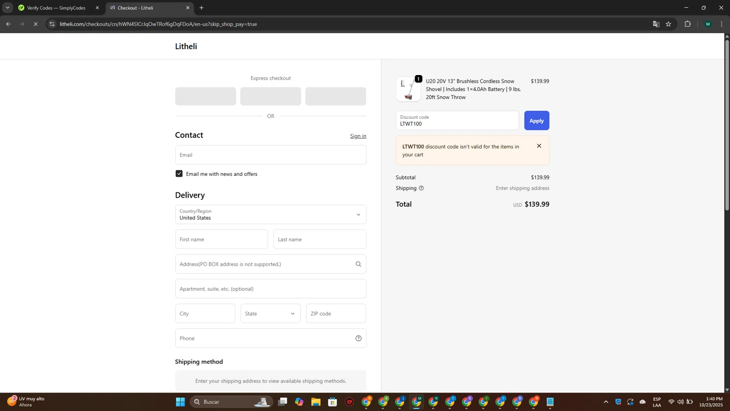Open the State dropdown

tap(271, 314)
